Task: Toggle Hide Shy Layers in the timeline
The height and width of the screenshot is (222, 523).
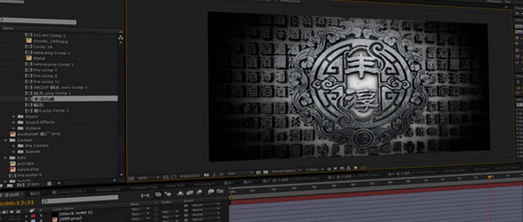Action: click(x=180, y=193)
